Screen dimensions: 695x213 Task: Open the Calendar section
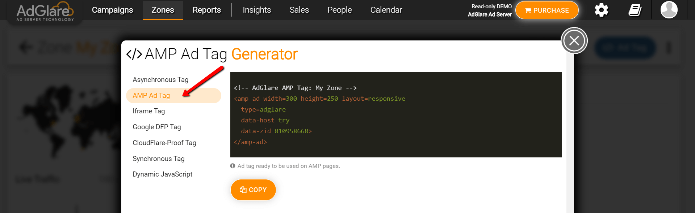[386, 10]
